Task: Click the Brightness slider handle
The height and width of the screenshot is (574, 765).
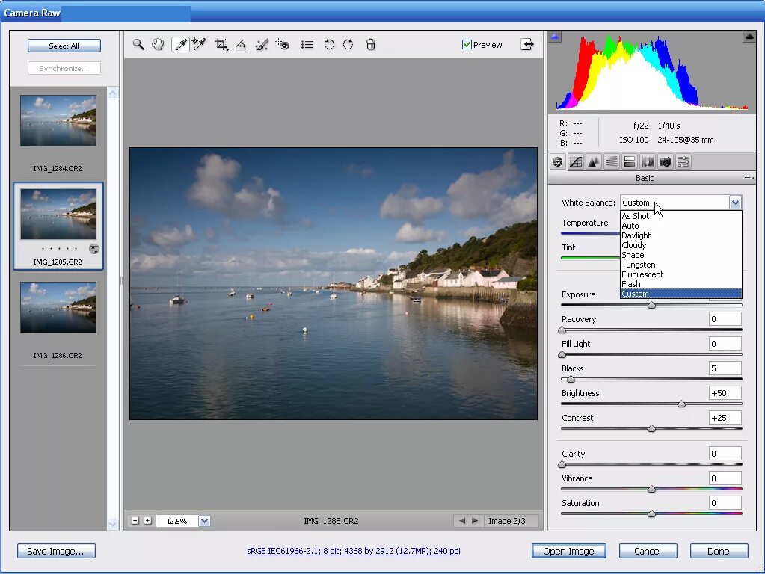Action: pyautogui.click(x=681, y=404)
